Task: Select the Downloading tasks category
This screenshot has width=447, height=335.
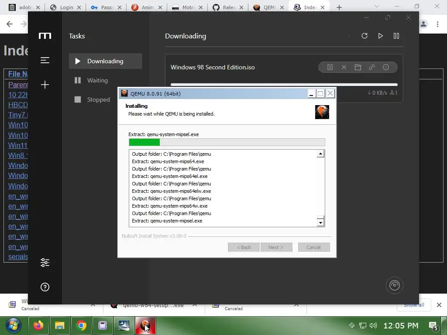Action: 106,61
